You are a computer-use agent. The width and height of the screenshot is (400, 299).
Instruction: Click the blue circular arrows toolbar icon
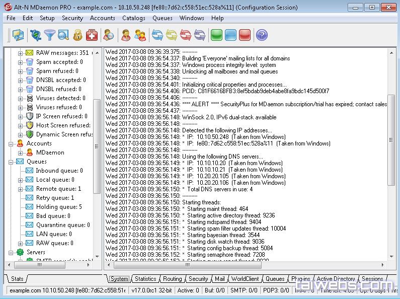coord(157,35)
